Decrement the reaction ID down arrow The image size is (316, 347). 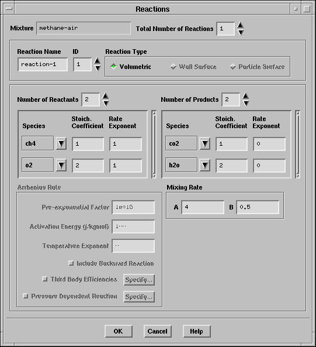98,68
